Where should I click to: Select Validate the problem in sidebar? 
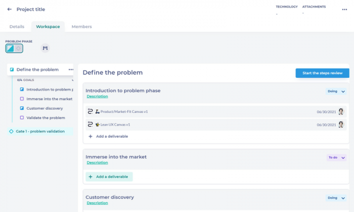point(46,118)
